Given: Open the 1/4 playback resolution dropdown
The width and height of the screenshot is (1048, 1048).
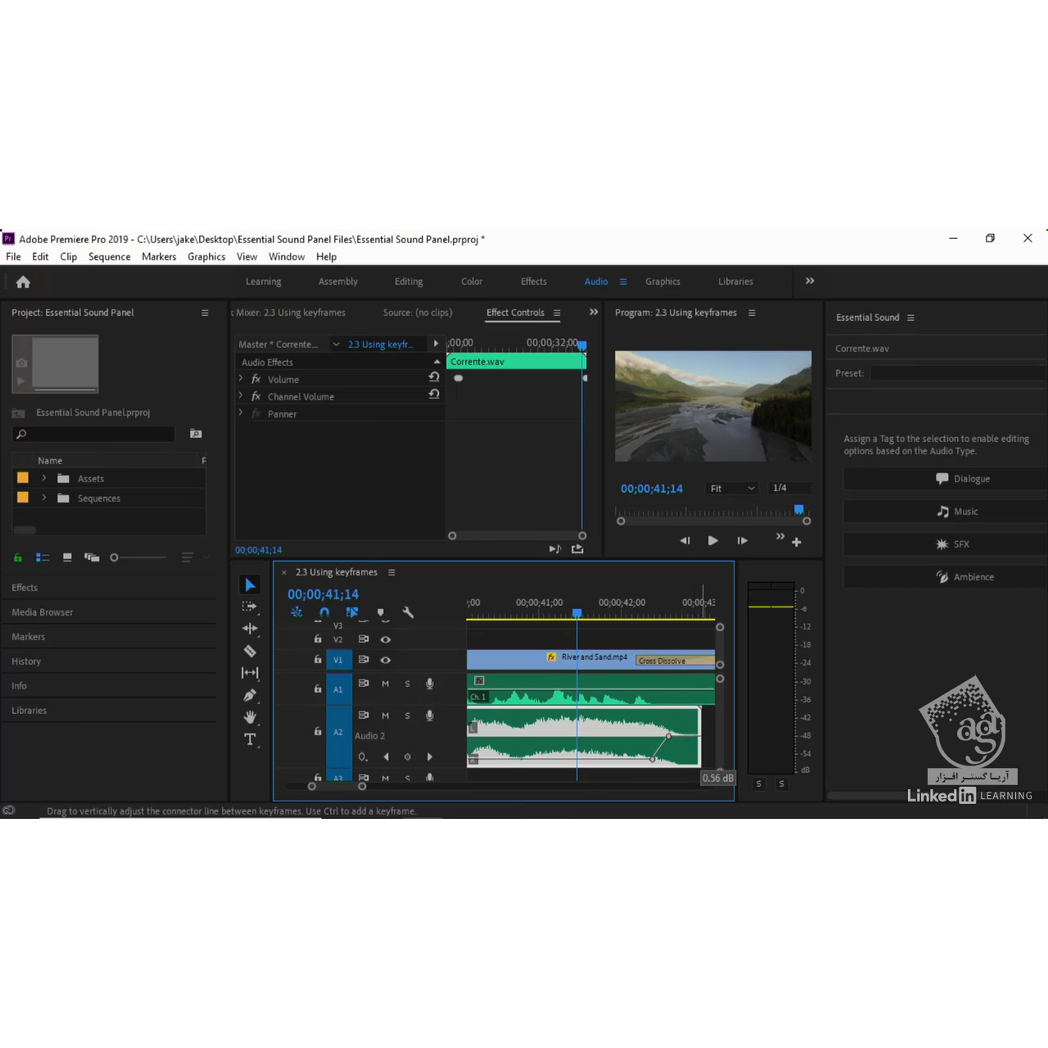Looking at the screenshot, I should pos(789,488).
